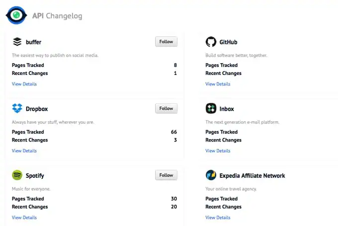Open View Details for Dropbox
The height and width of the screenshot is (226, 338).
[x=24, y=151]
